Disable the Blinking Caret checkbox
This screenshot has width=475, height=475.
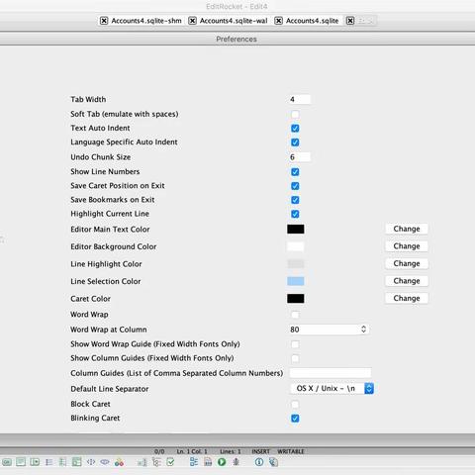coord(295,419)
